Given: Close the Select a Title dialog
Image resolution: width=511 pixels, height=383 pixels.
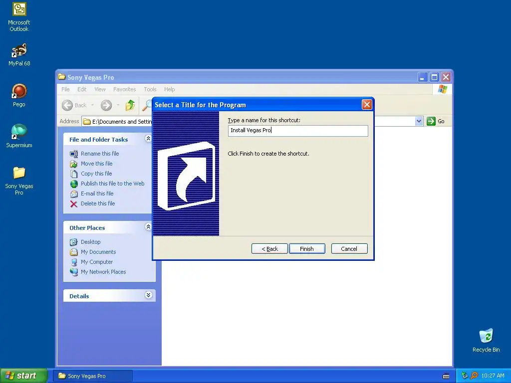Looking at the screenshot, I should click(x=367, y=105).
